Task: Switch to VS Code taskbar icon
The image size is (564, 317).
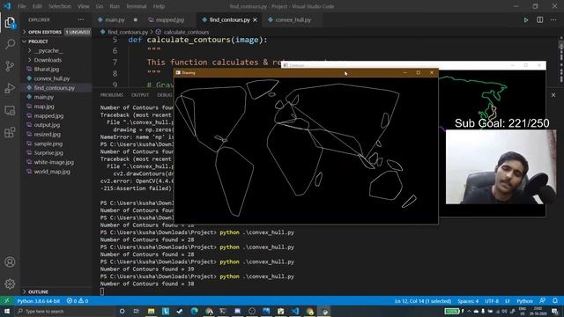Action: point(295,311)
